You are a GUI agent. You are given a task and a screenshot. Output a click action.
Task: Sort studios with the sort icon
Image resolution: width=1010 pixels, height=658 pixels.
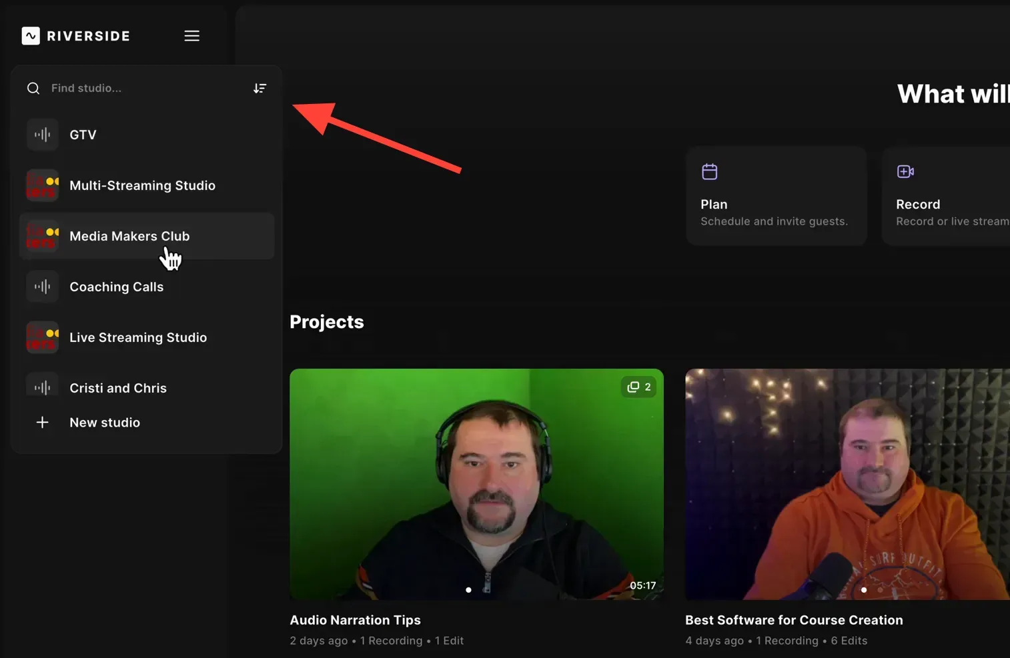pos(260,88)
